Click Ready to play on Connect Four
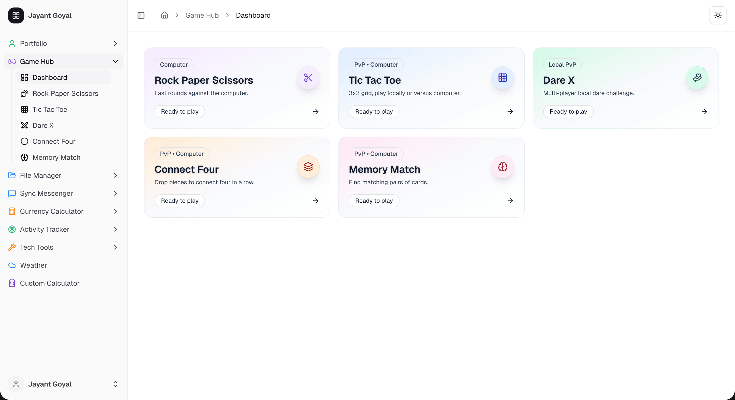The image size is (735, 400). (x=180, y=201)
